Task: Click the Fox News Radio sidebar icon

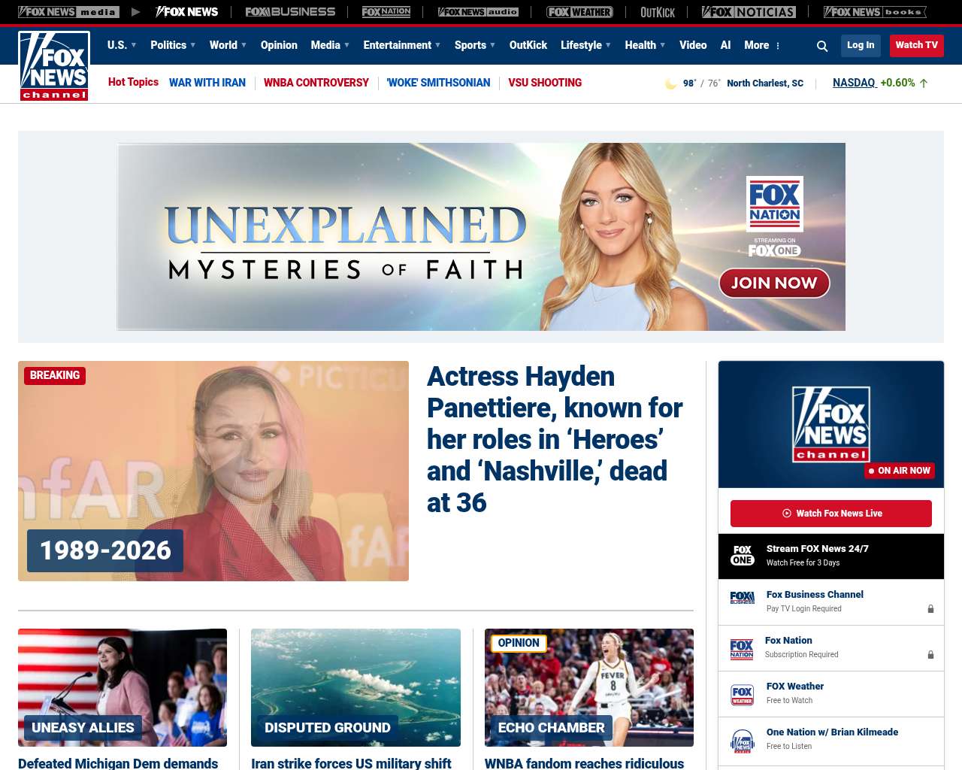Action: click(743, 741)
